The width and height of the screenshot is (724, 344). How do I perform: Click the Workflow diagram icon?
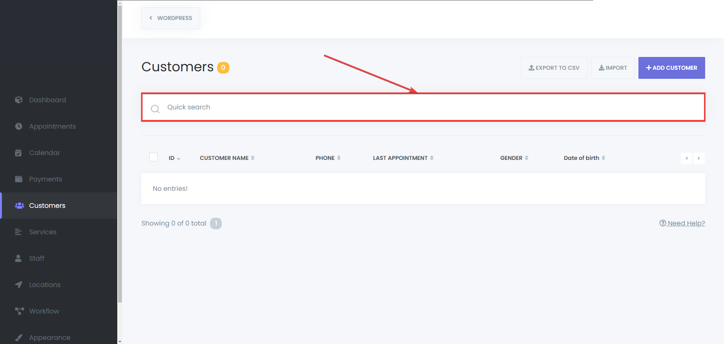(x=19, y=311)
